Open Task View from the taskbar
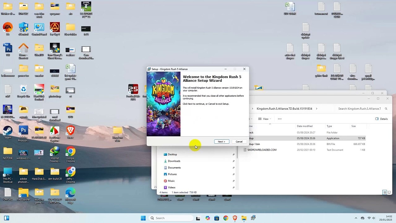396x223 pixels. (198, 218)
